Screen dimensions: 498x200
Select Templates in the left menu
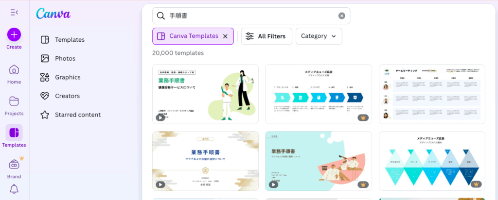(70, 40)
